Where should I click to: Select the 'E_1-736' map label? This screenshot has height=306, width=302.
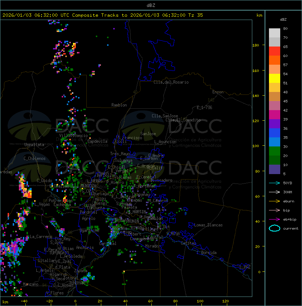204,108
